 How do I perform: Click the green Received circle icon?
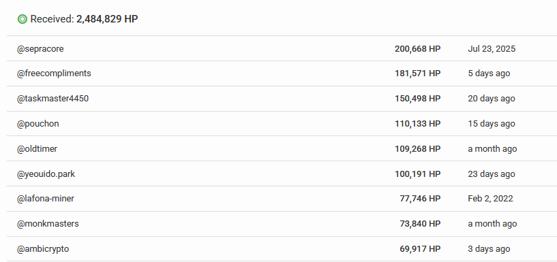22,19
